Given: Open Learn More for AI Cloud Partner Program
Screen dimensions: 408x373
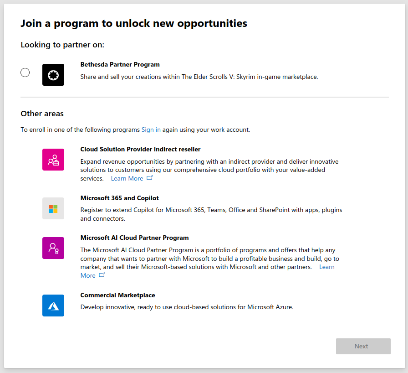Looking at the screenshot, I should (x=327, y=267).
